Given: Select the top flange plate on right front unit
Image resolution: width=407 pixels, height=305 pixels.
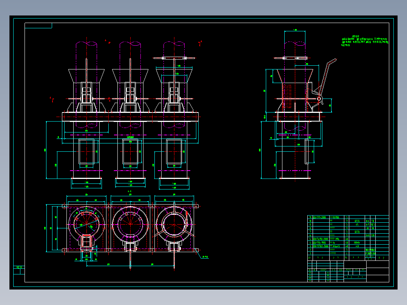Looking at the screenshot, I should pyautogui.click(x=174, y=58).
